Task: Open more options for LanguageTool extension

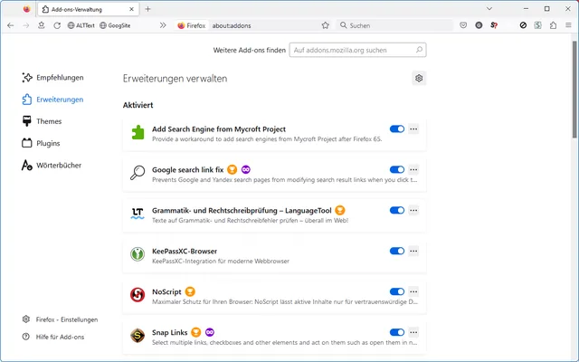Action: pyautogui.click(x=413, y=210)
